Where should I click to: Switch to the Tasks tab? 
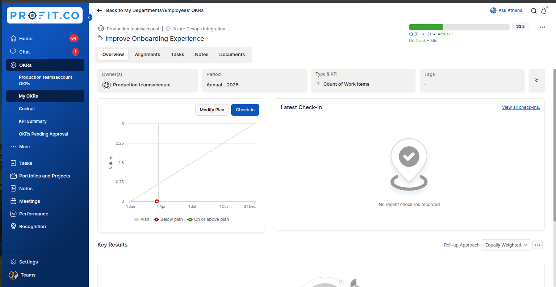click(177, 55)
